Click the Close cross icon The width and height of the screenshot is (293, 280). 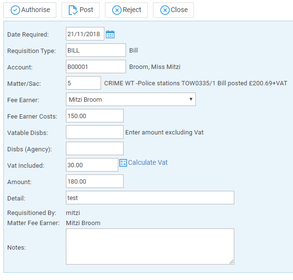pyautogui.click(x=165, y=10)
